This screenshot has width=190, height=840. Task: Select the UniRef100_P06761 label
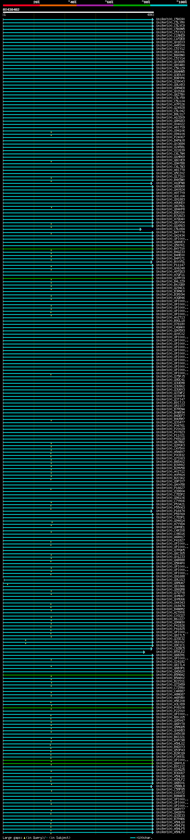(170, 426)
